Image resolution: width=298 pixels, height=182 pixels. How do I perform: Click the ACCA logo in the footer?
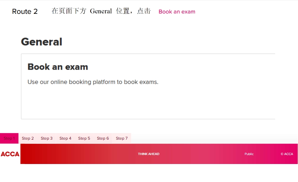[10, 154]
